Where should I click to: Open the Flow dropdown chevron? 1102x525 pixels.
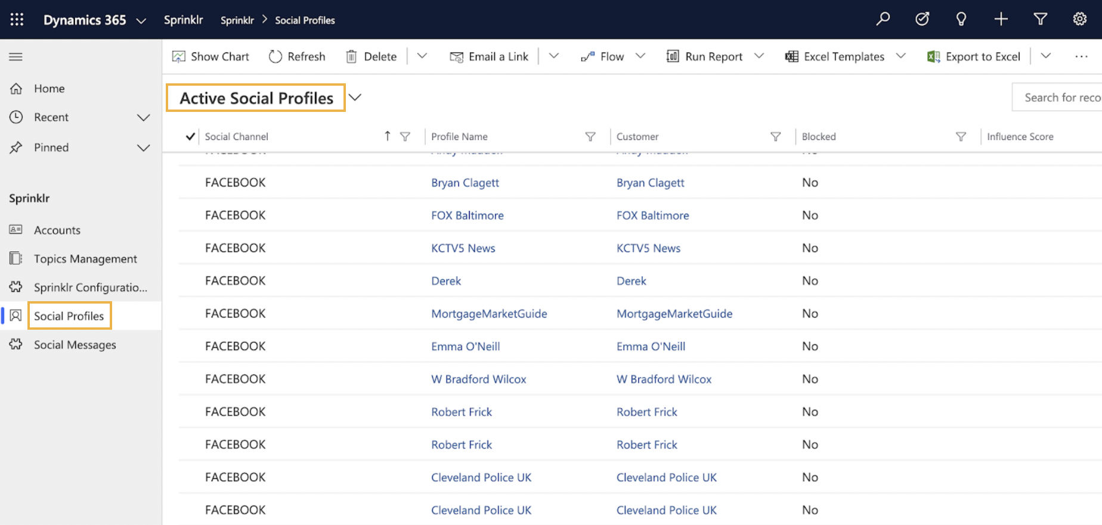[x=640, y=56]
